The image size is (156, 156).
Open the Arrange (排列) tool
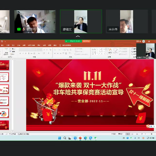(x=110, y=51)
